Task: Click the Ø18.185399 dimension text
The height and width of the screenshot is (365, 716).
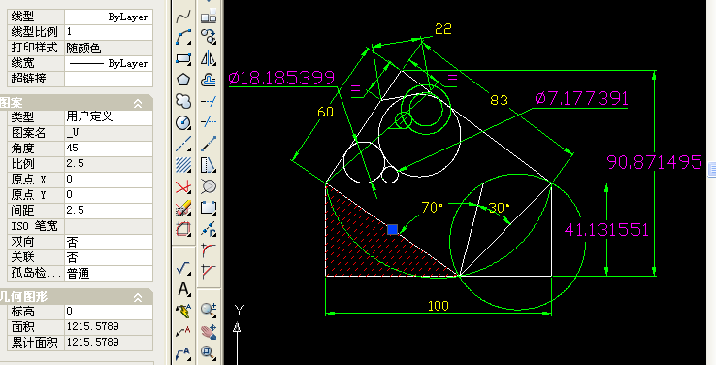Action: (281, 78)
